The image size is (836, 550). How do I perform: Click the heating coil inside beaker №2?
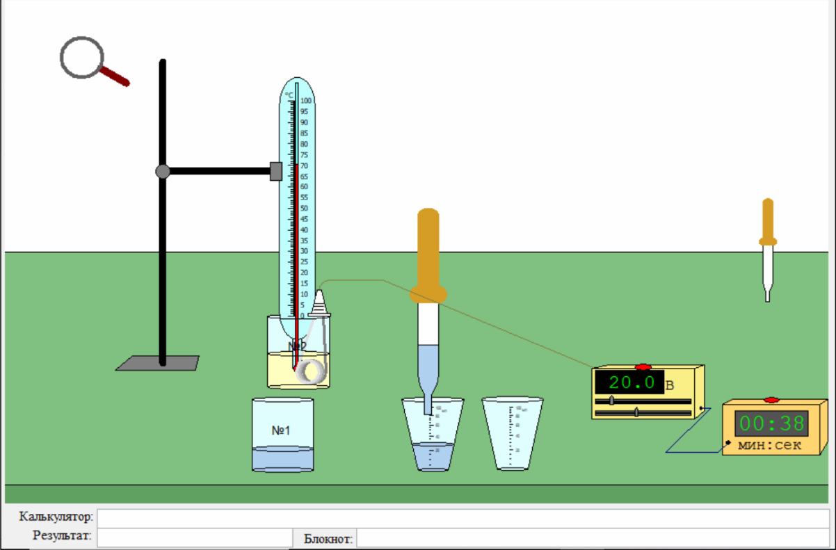tap(310, 370)
